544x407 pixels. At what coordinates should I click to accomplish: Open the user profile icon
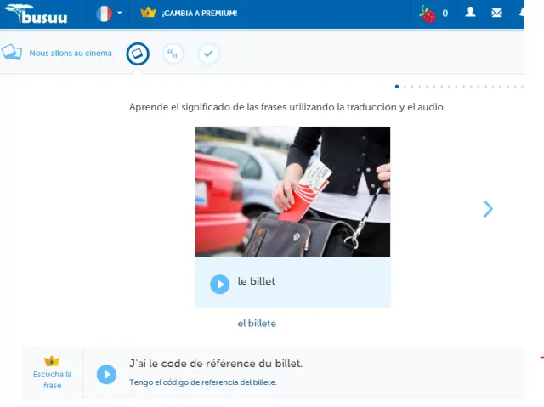tap(470, 14)
